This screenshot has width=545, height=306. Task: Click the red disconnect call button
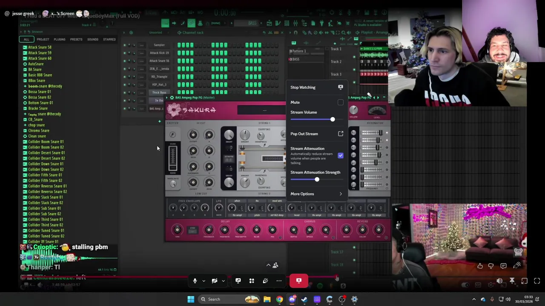coord(299,280)
